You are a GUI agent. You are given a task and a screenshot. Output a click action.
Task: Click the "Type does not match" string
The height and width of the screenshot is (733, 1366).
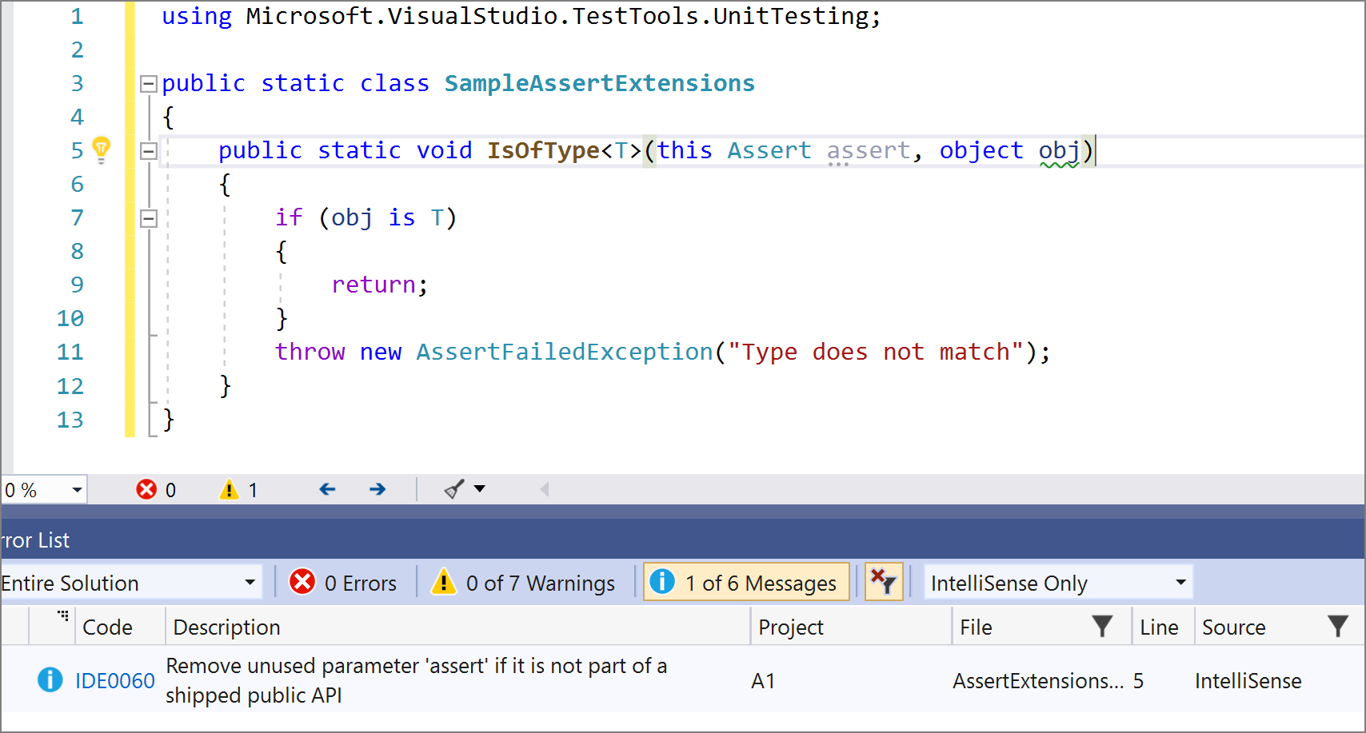[x=876, y=352]
